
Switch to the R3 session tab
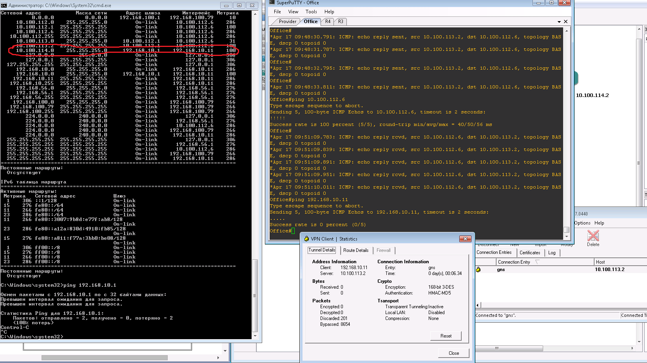tap(341, 22)
